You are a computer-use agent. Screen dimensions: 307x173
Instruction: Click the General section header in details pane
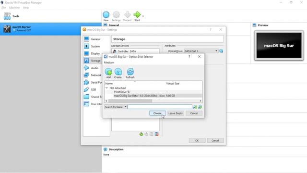point(114,25)
